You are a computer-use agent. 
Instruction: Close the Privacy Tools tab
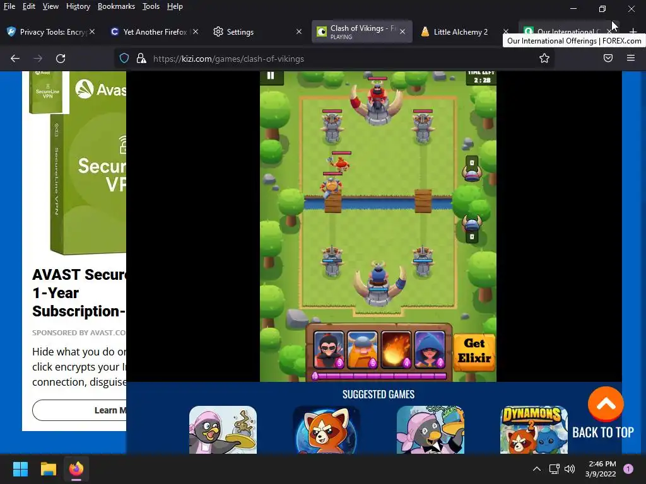pyautogui.click(x=92, y=32)
